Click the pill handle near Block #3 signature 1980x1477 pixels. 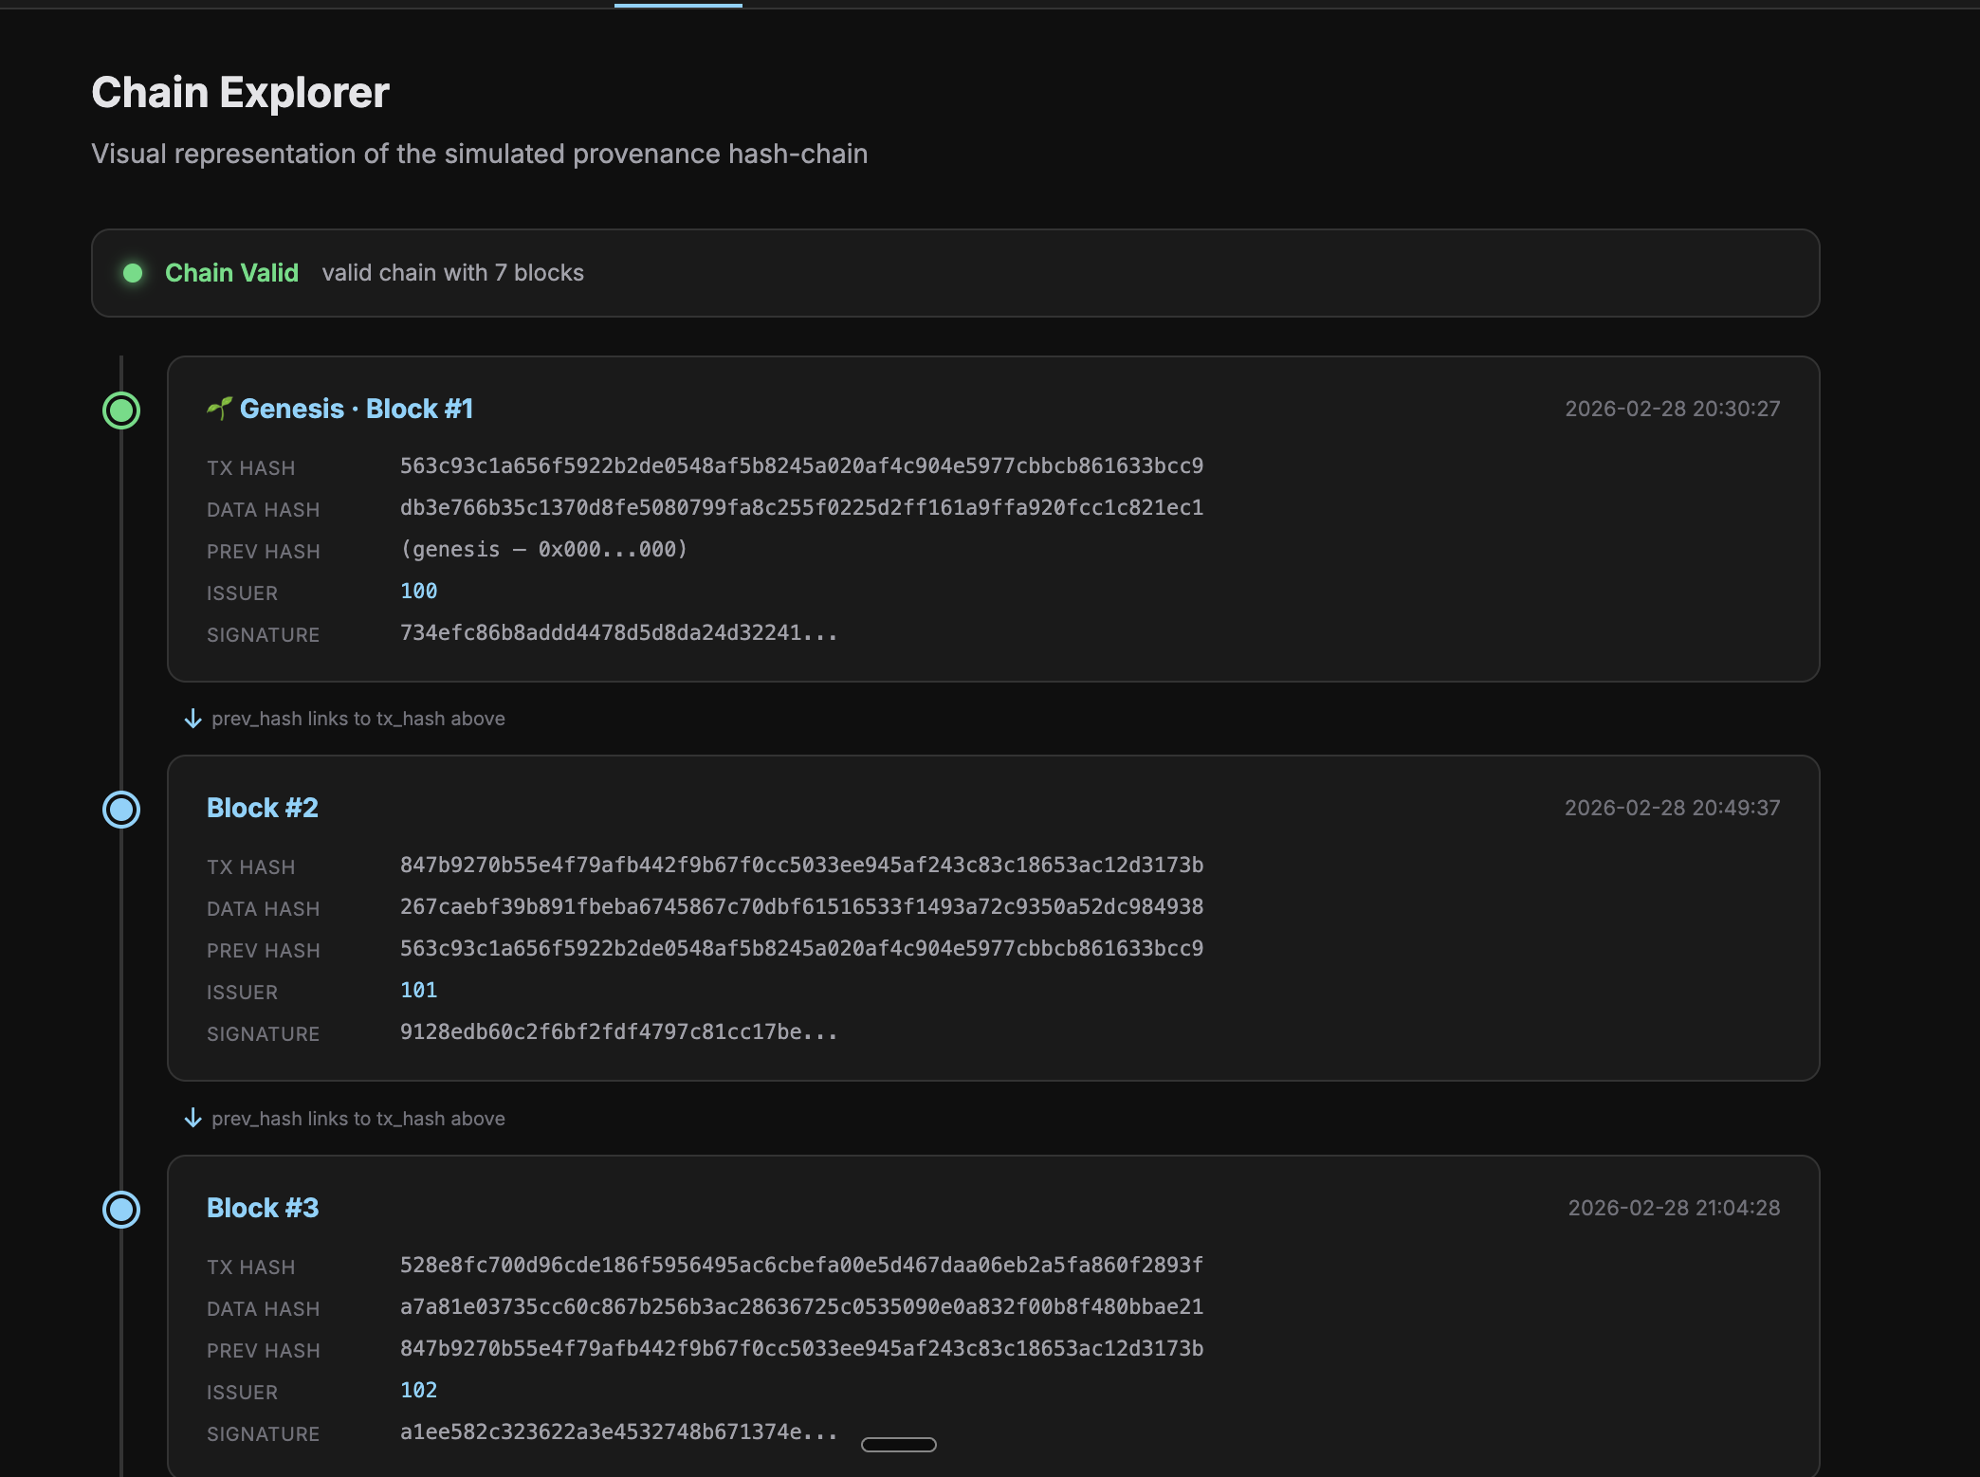pos(898,1445)
